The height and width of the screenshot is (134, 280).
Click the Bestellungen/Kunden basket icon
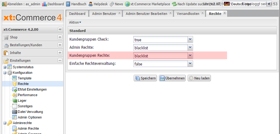pyautogui.click(x=6, y=45)
